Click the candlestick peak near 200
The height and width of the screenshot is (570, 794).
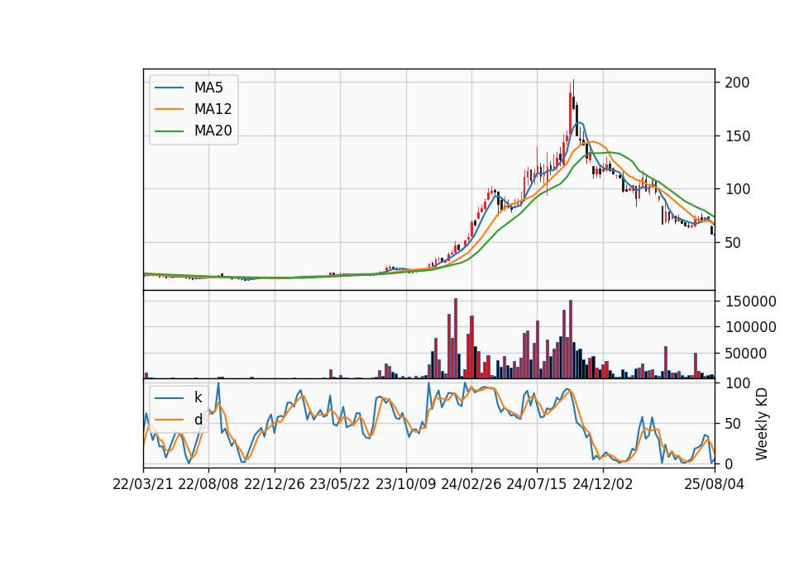pyautogui.click(x=573, y=93)
